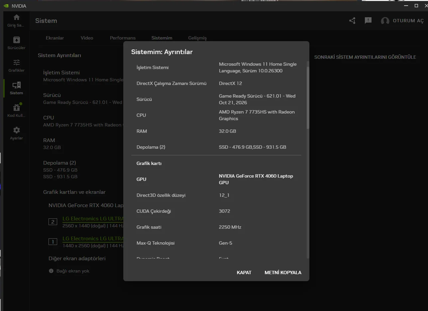The height and width of the screenshot is (311, 428).
Task: Click the dialog vertical scrollbar
Action: (308, 98)
